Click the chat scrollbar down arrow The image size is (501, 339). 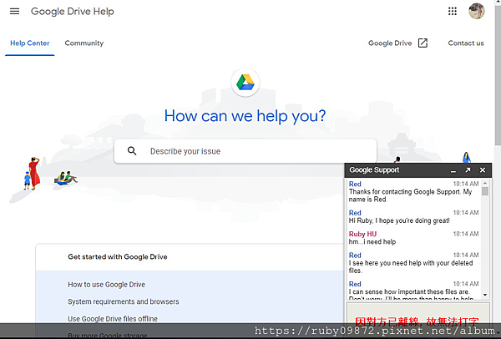click(x=485, y=295)
